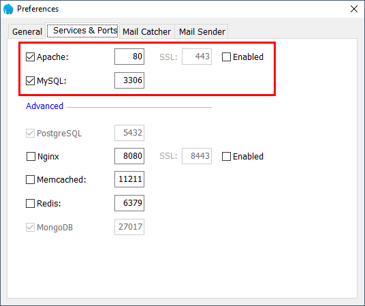Click the Nginx port 8080 field

pyautogui.click(x=129, y=156)
